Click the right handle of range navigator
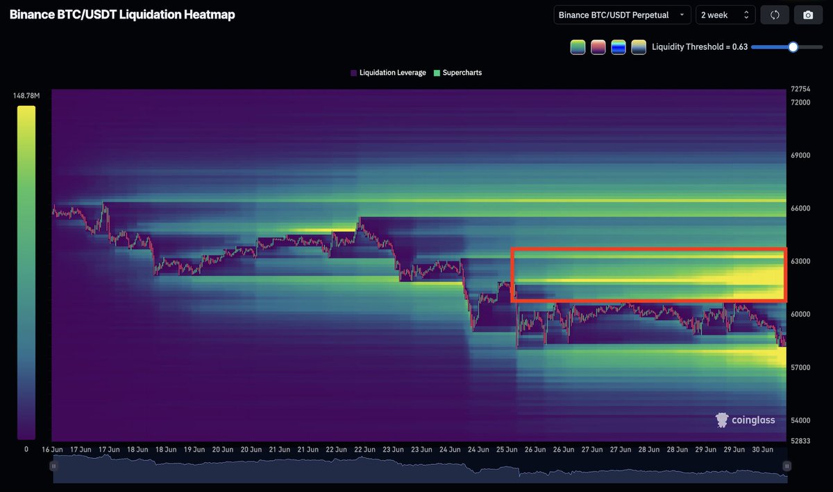The image size is (833, 492). [786, 466]
